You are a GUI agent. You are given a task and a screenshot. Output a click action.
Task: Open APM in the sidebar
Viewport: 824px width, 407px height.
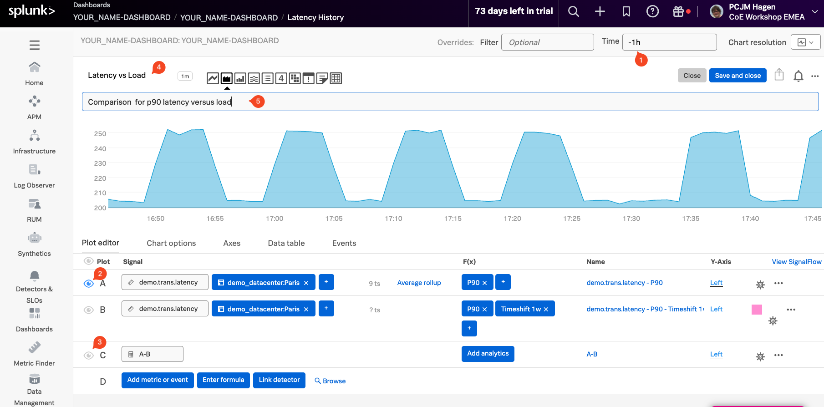point(34,107)
